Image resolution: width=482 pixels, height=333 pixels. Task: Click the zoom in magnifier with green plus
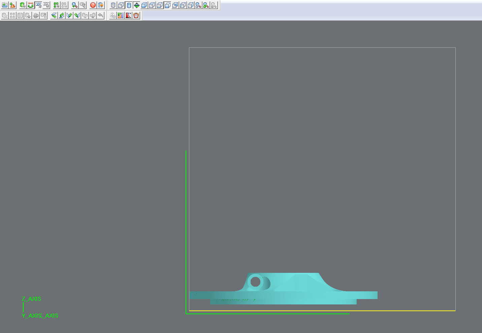click(x=75, y=5)
